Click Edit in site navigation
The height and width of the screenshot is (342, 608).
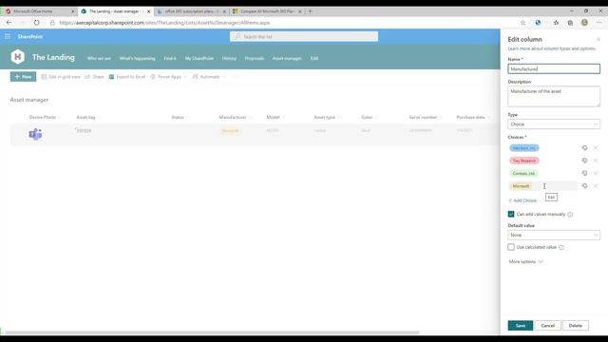(314, 58)
